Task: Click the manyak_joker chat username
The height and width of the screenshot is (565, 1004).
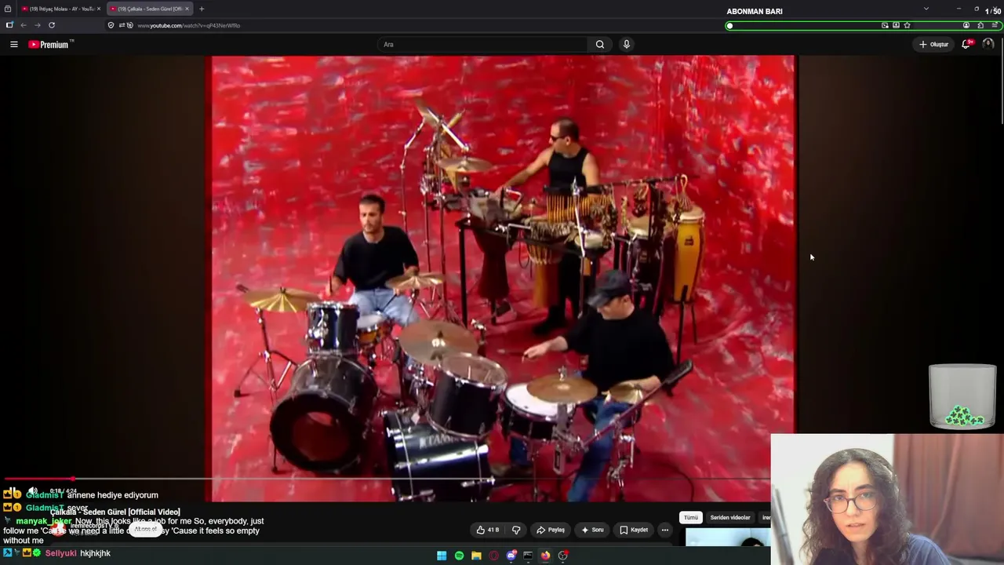Action: [x=44, y=521]
